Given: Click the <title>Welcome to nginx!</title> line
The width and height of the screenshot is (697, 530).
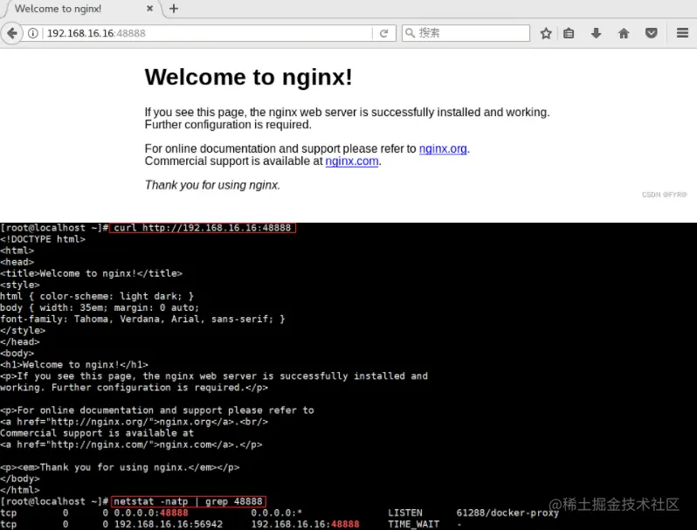Looking at the screenshot, I should click(x=91, y=273).
